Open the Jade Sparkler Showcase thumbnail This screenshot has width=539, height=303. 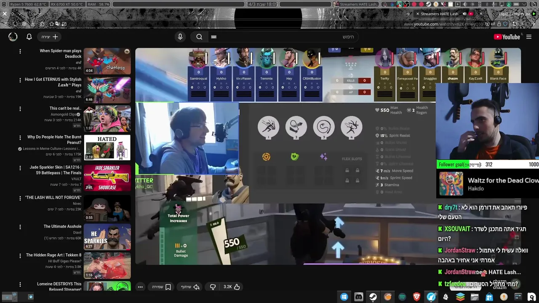point(107,178)
